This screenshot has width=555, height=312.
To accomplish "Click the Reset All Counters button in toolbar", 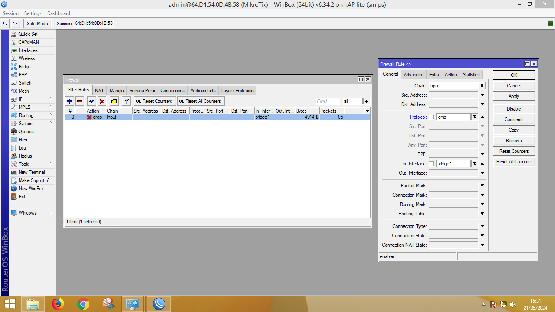I will click(x=200, y=101).
